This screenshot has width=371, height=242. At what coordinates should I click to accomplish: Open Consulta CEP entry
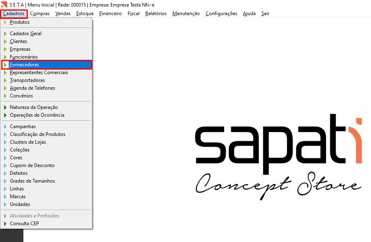pyautogui.click(x=46, y=224)
